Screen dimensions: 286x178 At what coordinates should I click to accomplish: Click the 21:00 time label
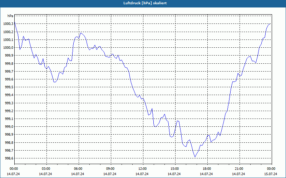[239, 169]
